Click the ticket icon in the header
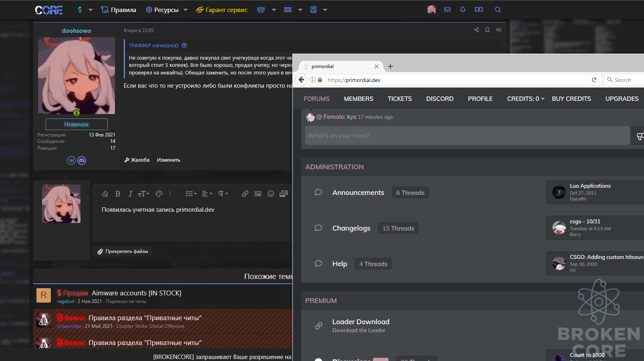Viewport: 644px width, 361px height. pyautogui.click(x=288, y=10)
